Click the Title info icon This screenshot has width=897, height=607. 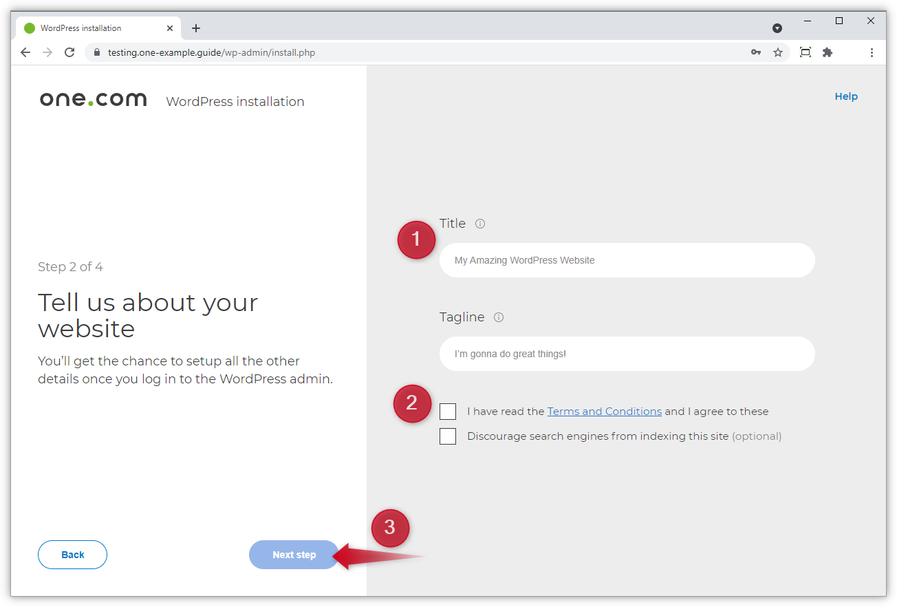point(480,224)
